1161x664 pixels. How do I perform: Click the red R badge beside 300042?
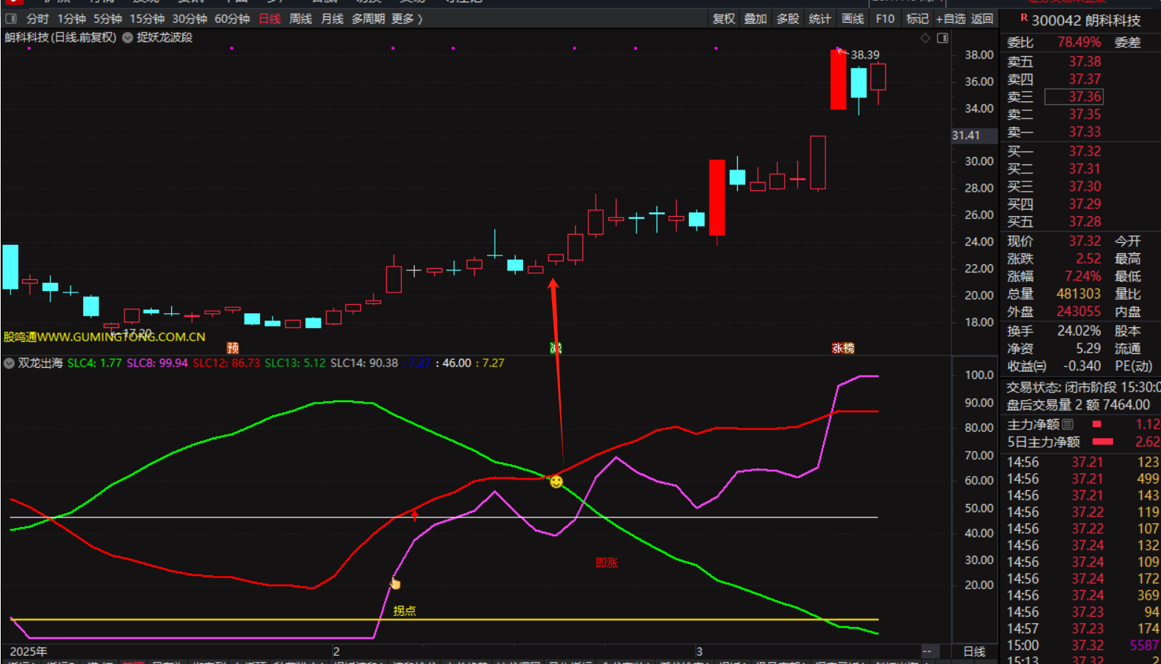pyautogui.click(x=1024, y=18)
